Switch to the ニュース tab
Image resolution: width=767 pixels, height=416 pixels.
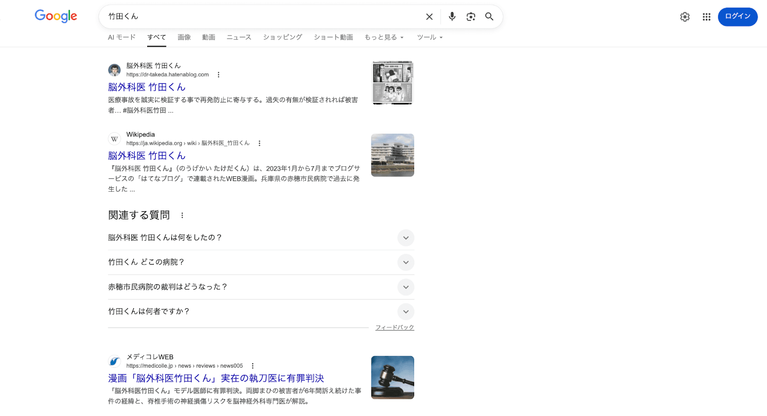click(x=239, y=37)
